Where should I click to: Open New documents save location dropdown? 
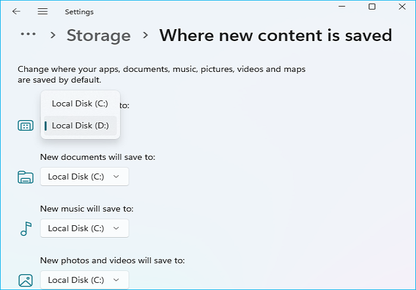(x=84, y=176)
